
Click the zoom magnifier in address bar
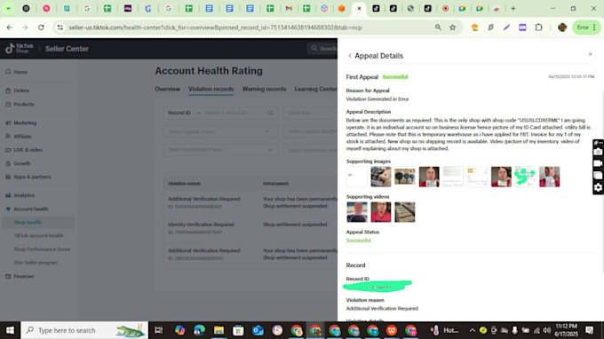click(438, 28)
